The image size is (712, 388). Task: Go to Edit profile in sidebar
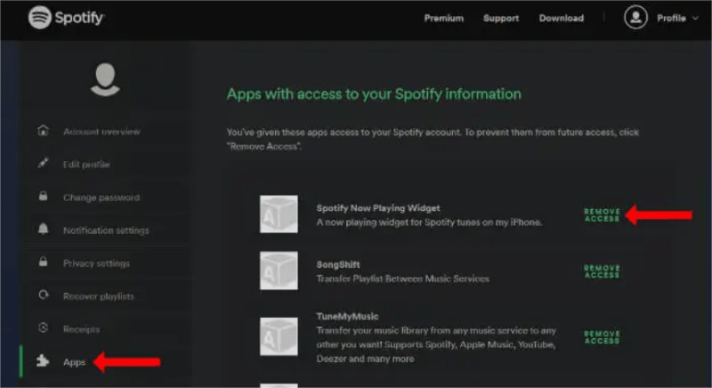(x=86, y=165)
